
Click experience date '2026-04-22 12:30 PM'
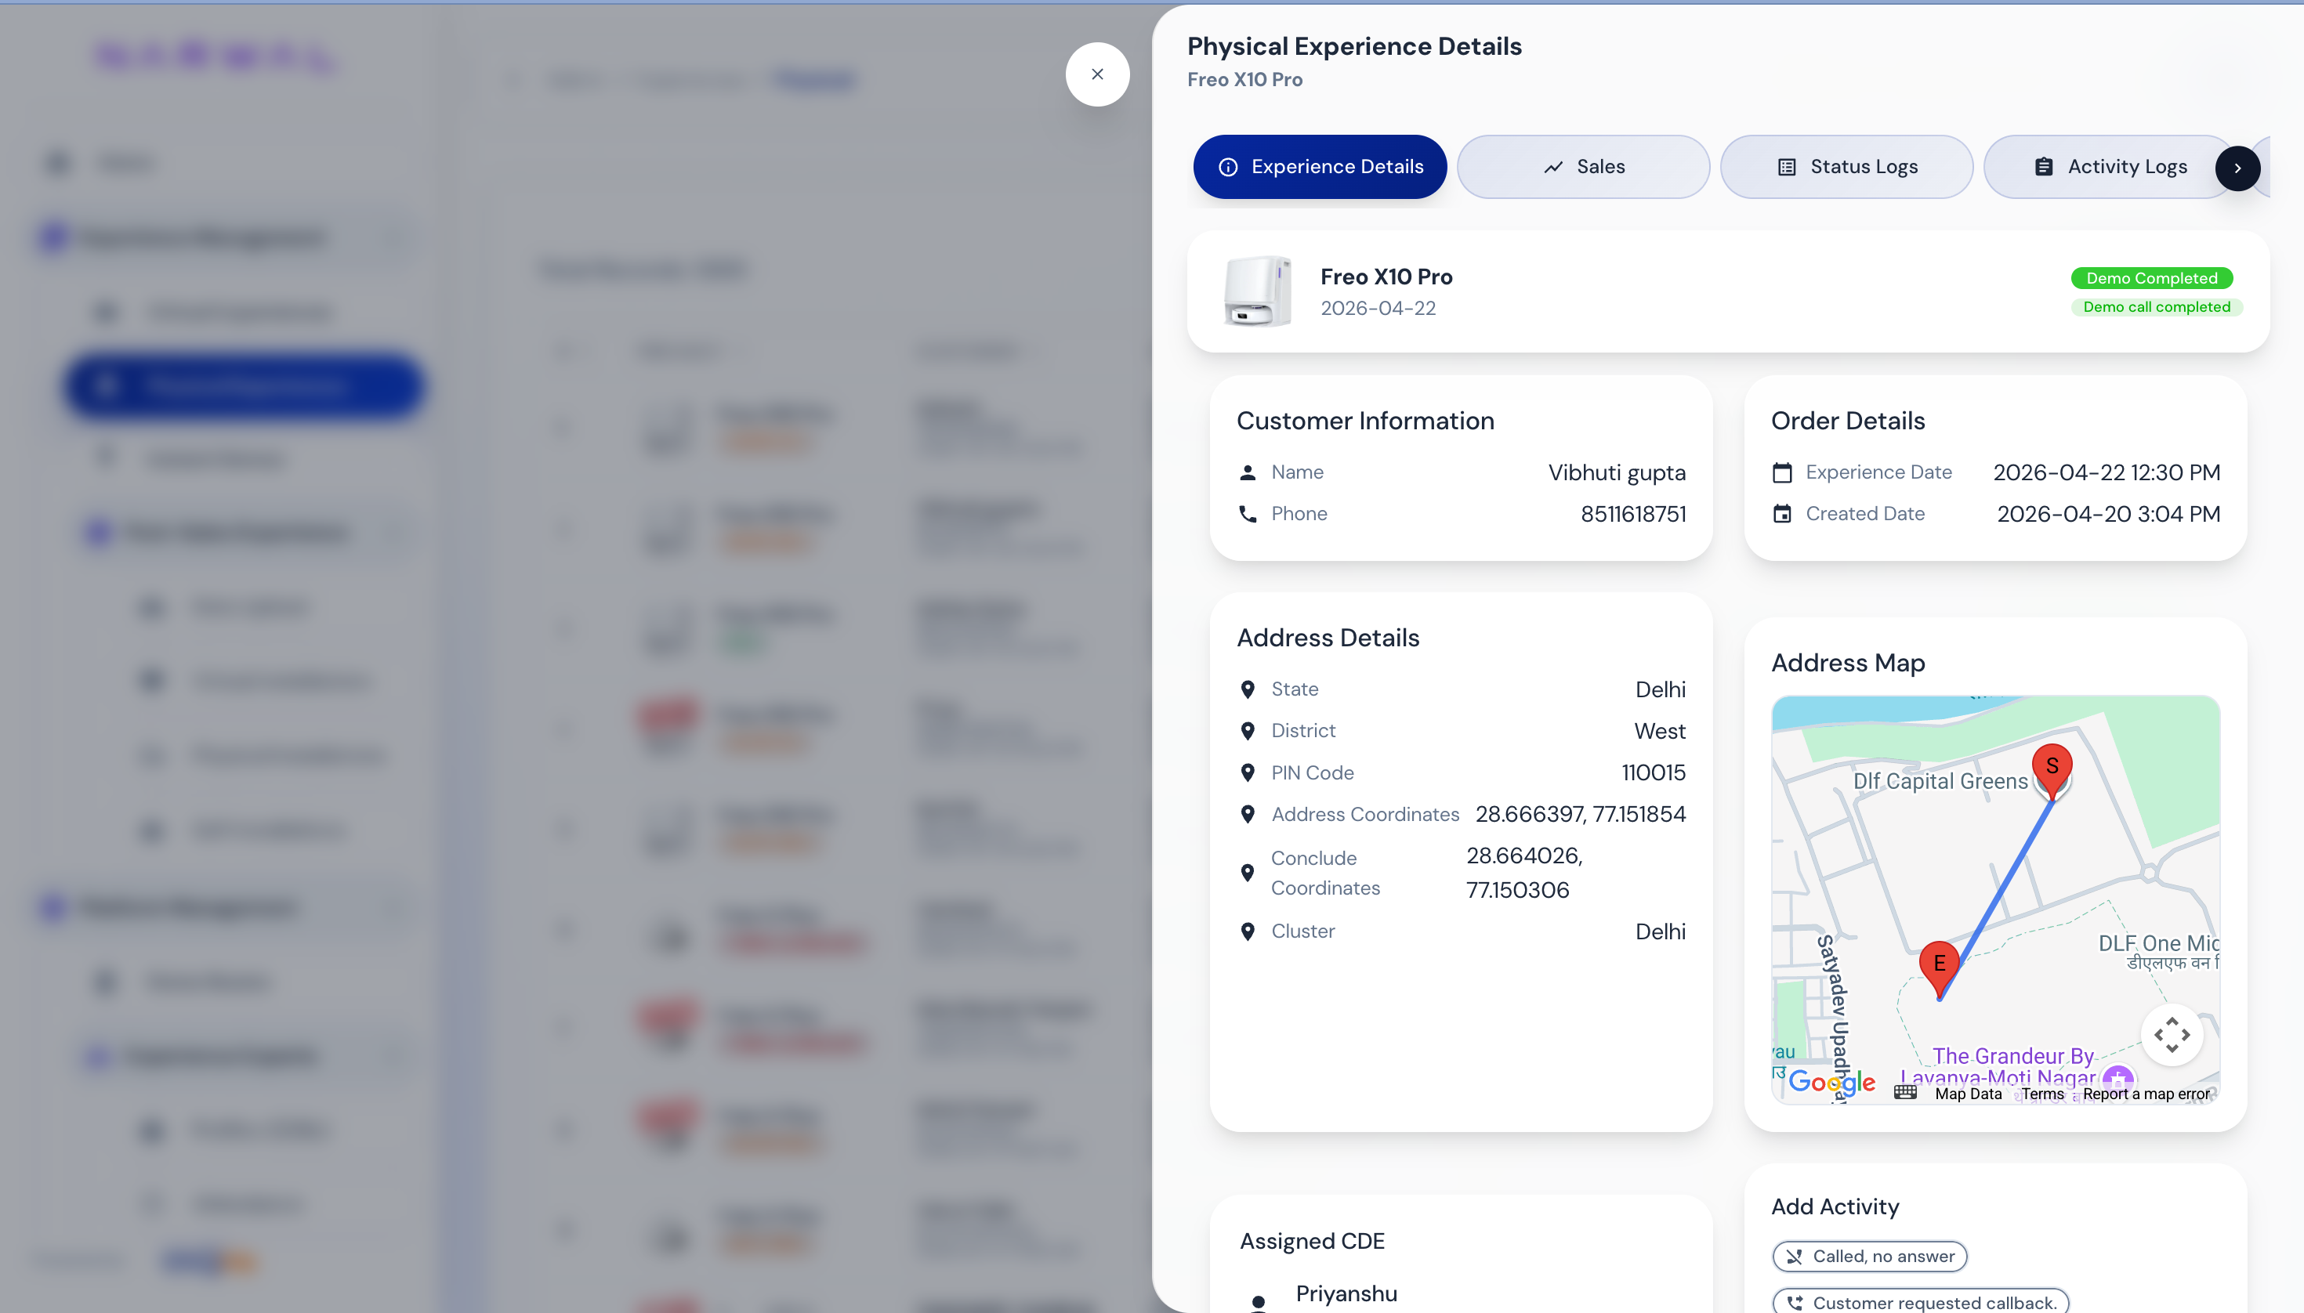coord(2107,472)
